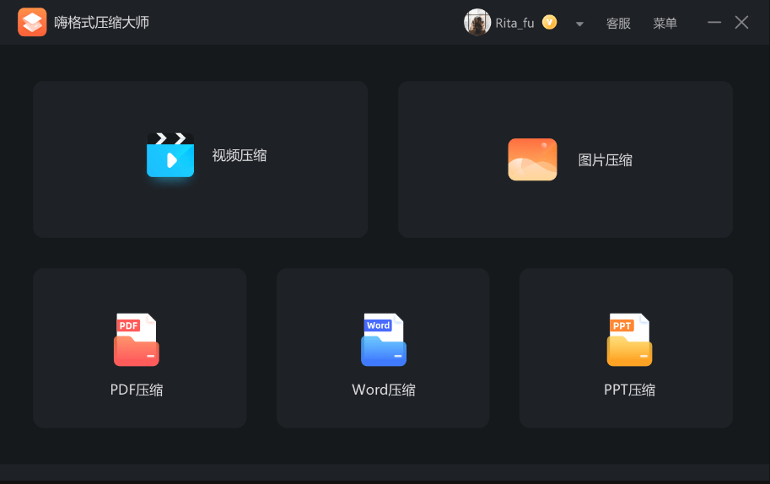Viewport: 770px width, 484px height.
Task: Click the orange app logo icon
Action: coord(32,22)
